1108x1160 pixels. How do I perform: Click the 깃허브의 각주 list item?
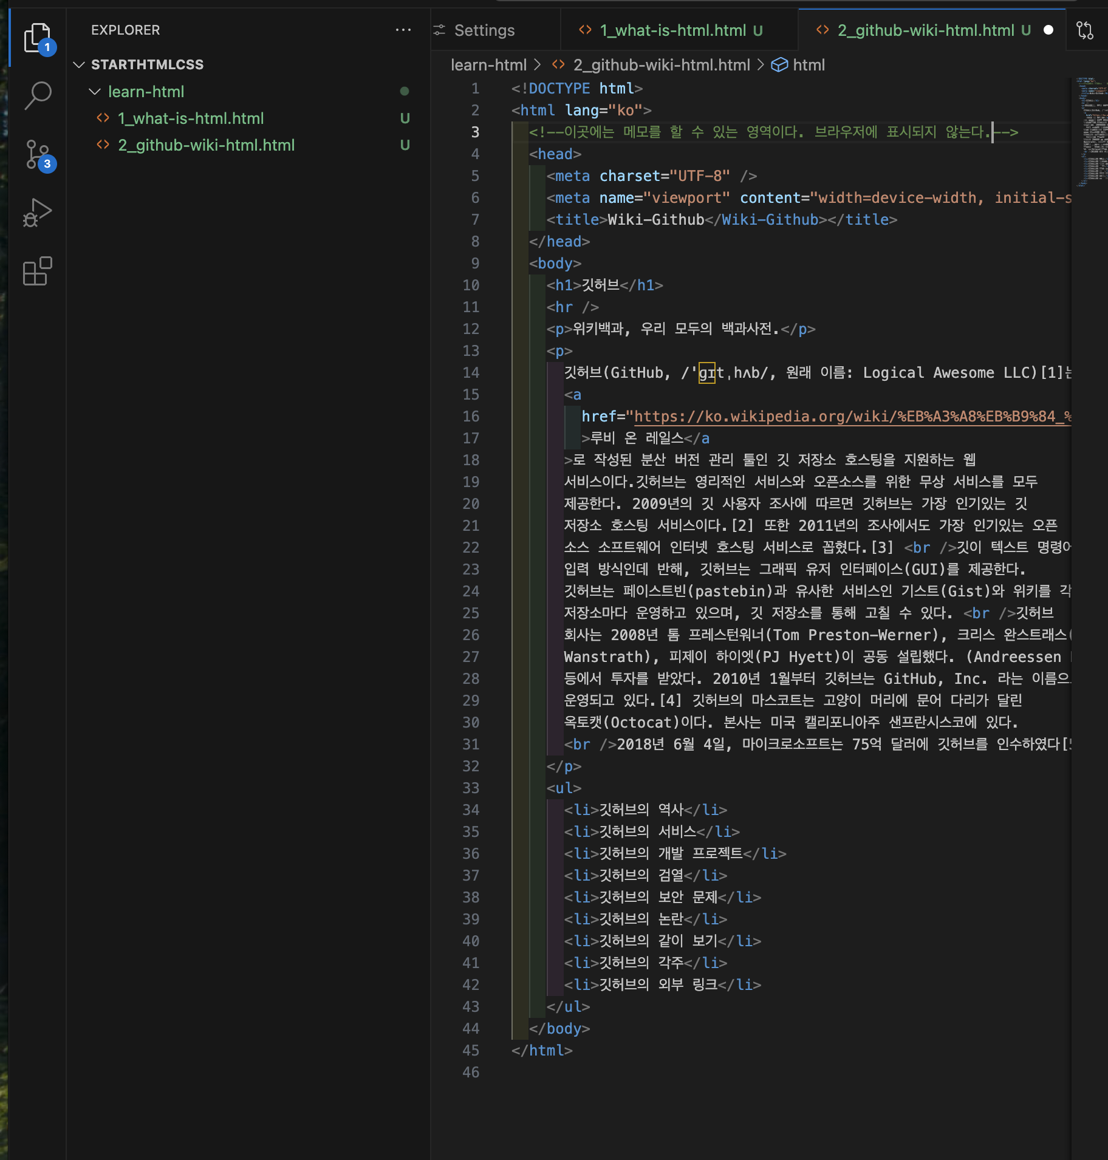coord(645,963)
